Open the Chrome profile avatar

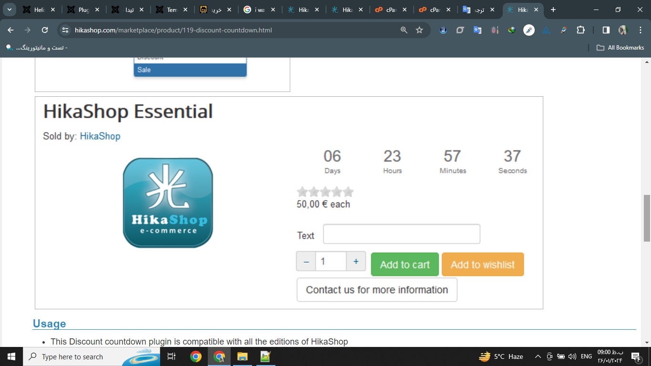[623, 30]
